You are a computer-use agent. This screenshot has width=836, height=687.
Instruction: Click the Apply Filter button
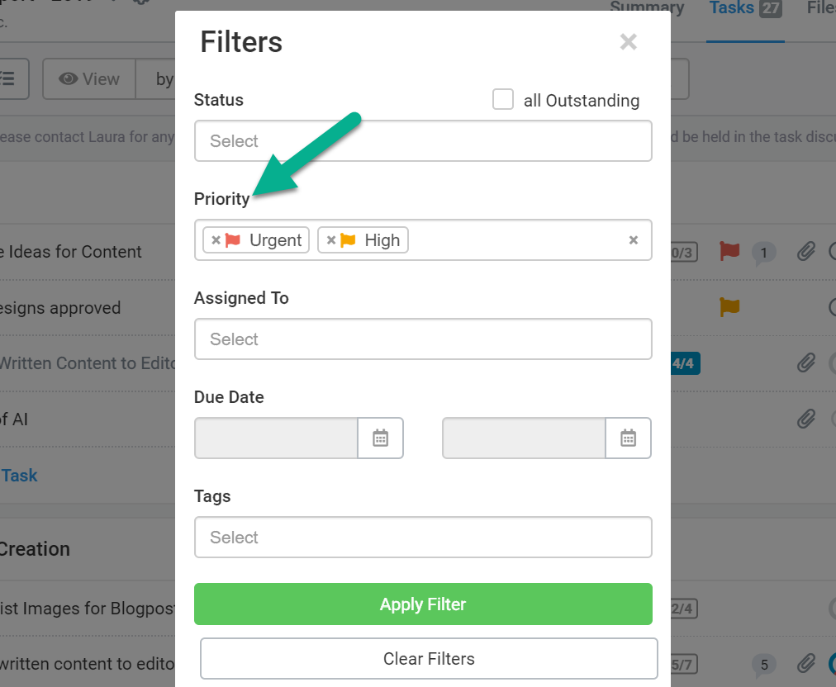click(423, 604)
